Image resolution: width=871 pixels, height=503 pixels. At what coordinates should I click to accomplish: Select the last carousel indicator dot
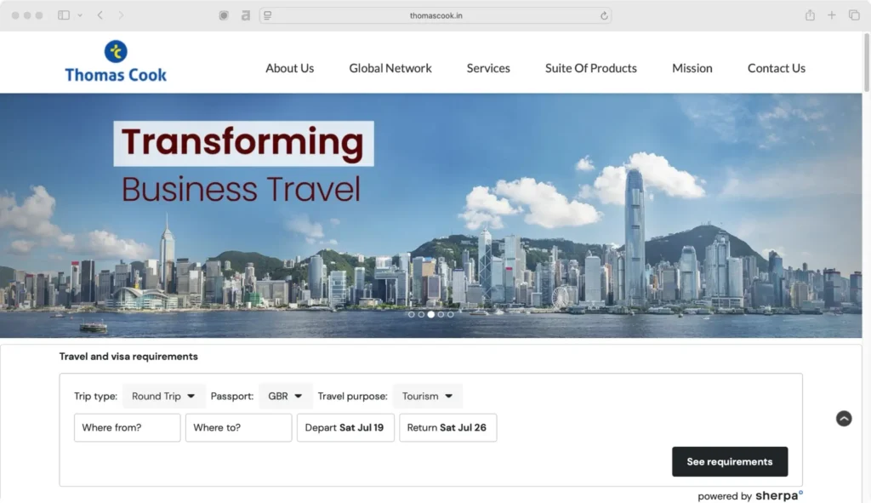pos(450,313)
